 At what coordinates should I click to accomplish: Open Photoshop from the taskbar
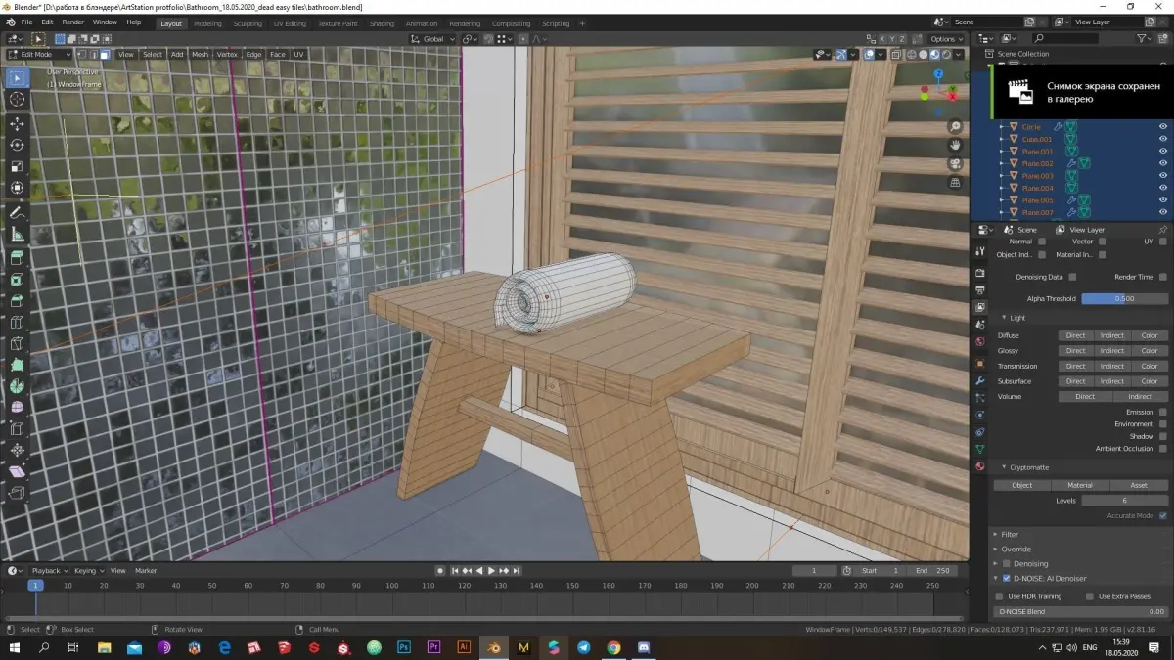point(403,647)
